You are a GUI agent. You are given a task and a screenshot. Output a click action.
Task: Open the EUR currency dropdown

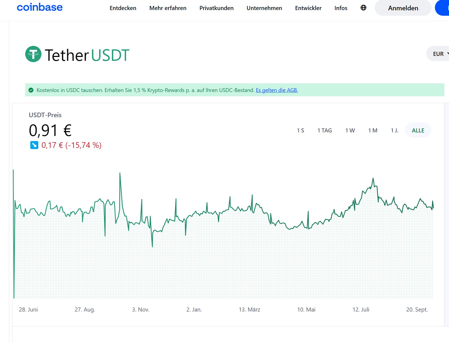pos(438,54)
